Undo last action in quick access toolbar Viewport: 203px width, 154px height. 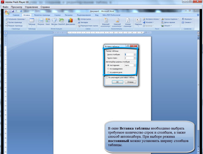pyautogui.click(x=16, y=11)
